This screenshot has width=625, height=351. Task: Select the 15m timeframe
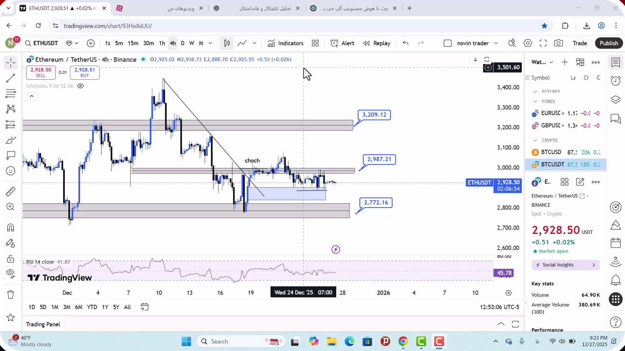133,43
